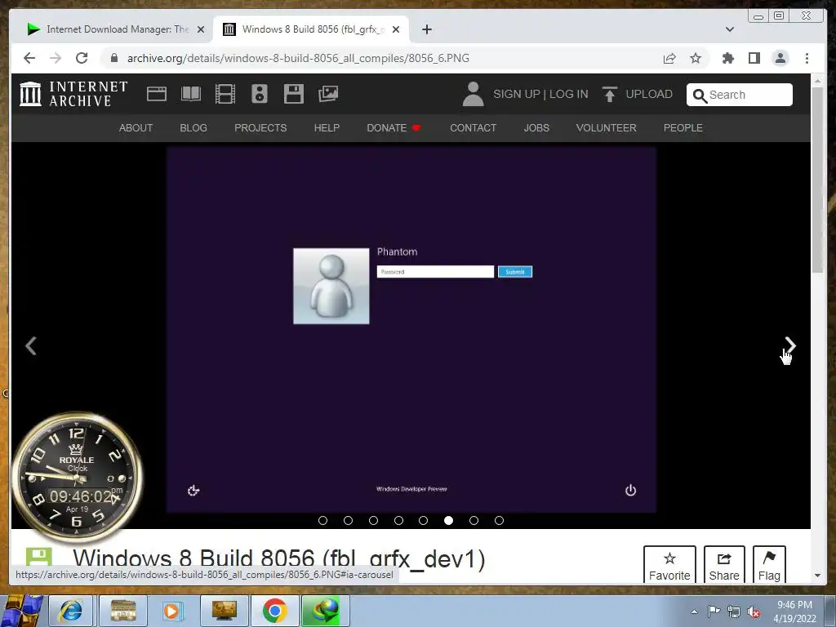Open the BLOG menu item
Viewport: 836px width, 627px height.
pyautogui.click(x=193, y=128)
